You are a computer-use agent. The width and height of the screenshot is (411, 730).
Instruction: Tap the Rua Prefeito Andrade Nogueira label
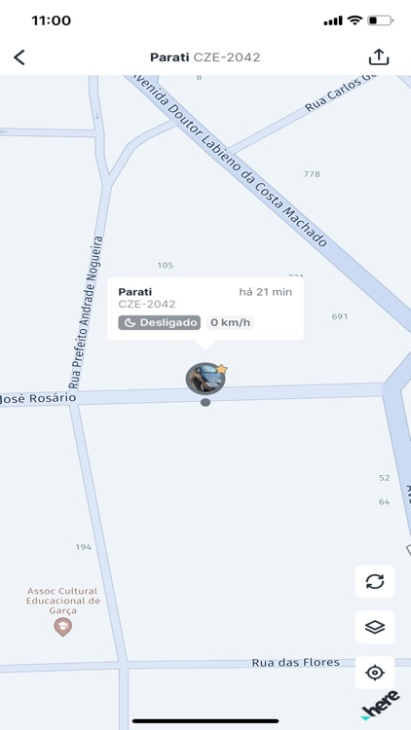(87, 312)
